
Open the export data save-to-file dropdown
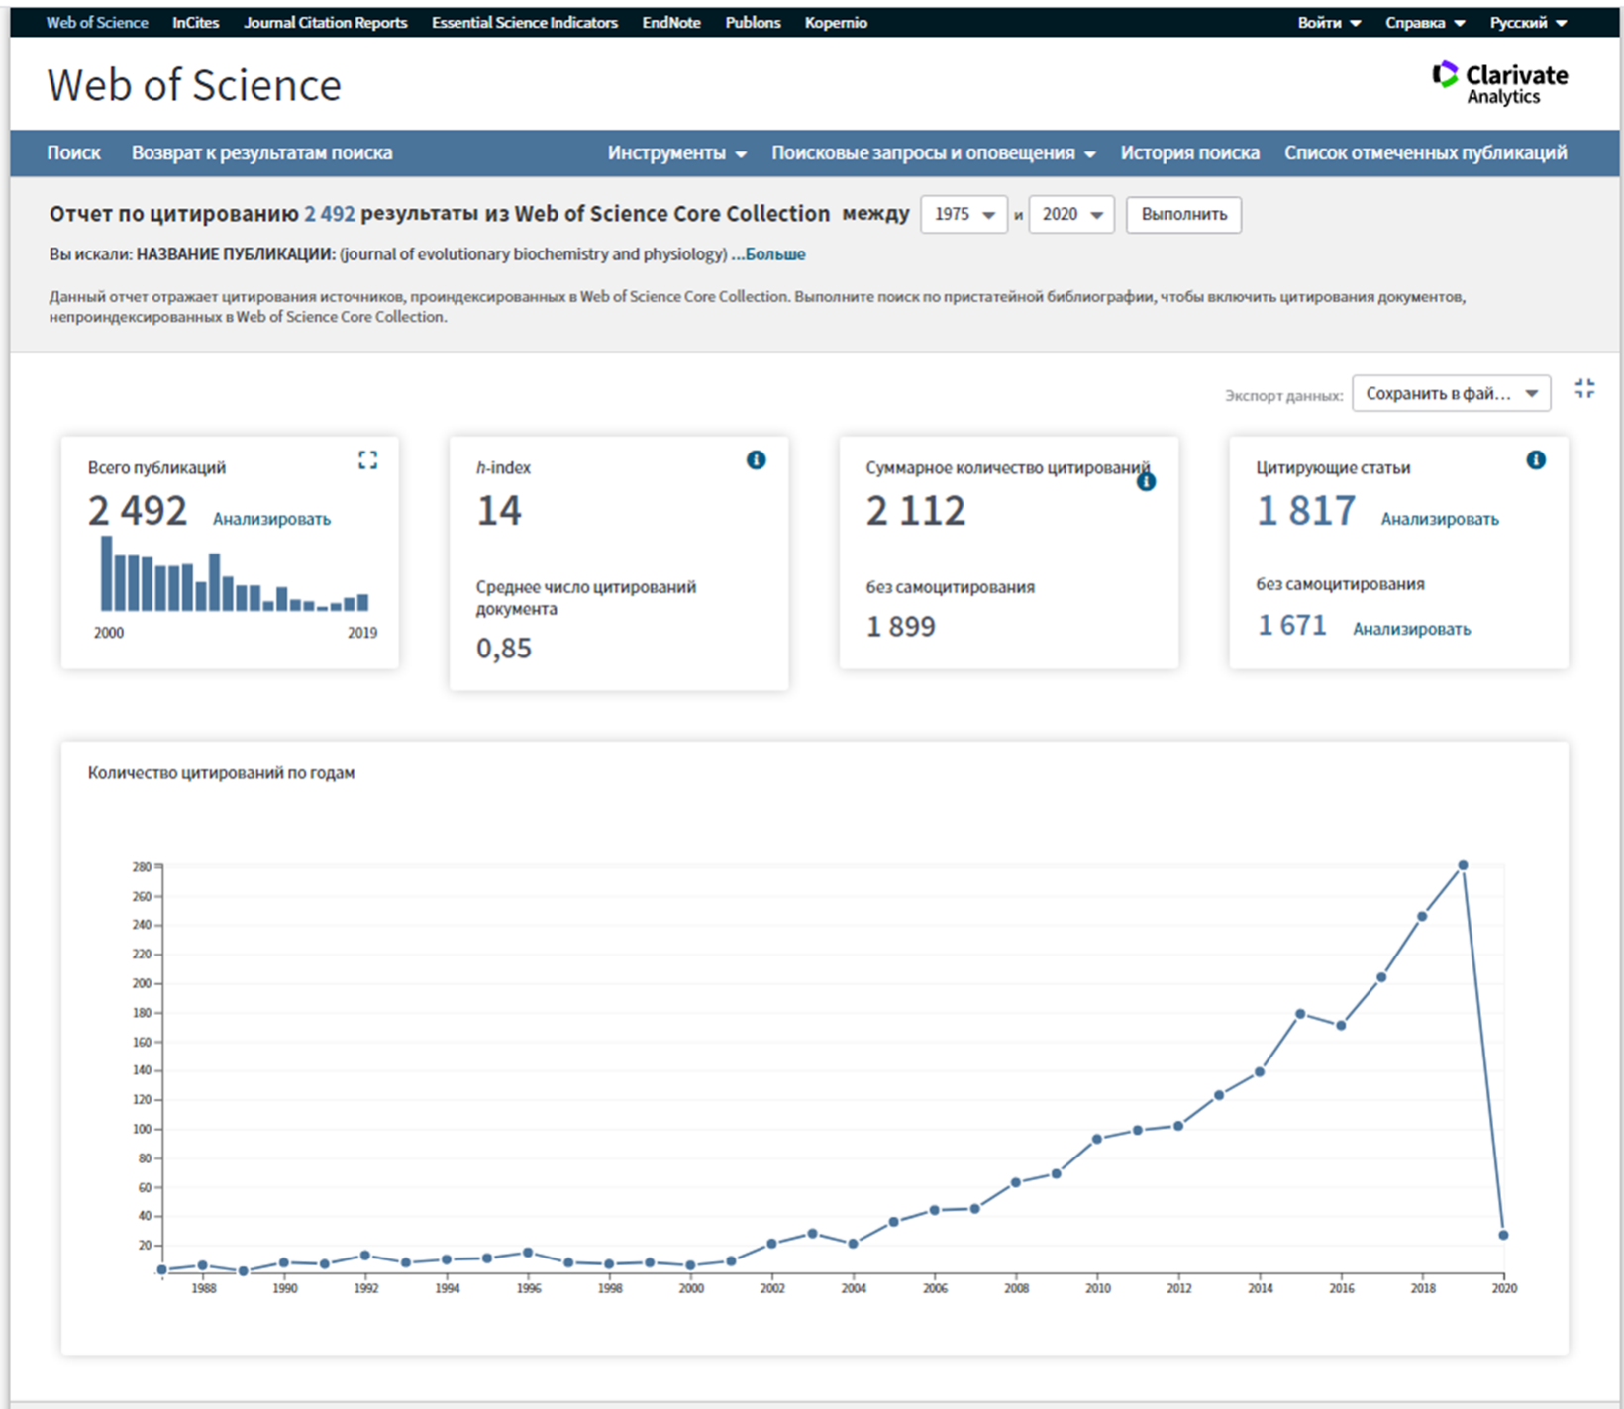pyautogui.click(x=1451, y=393)
